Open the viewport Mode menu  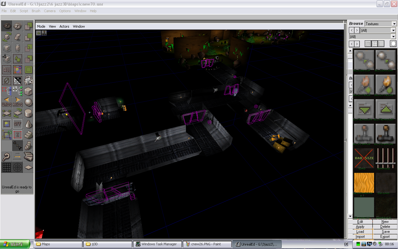pos(41,26)
